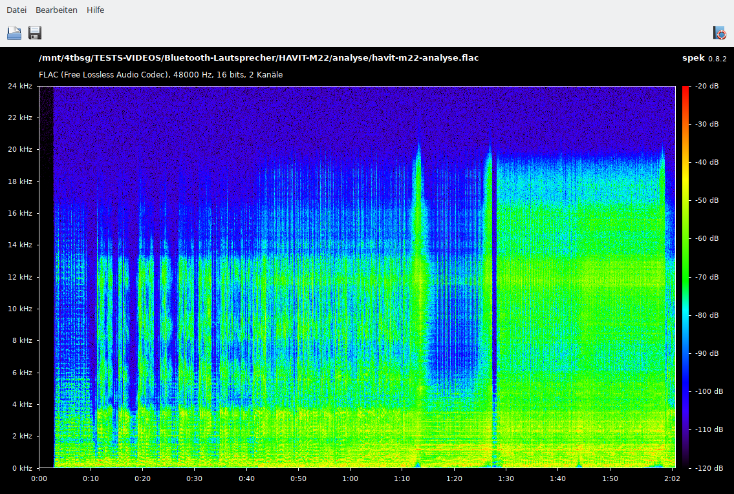Click the -20 dB scale label
The image size is (734, 494).
pos(707,86)
